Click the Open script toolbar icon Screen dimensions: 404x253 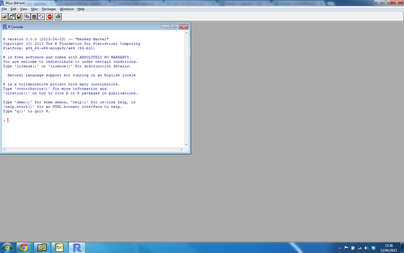(x=5, y=17)
